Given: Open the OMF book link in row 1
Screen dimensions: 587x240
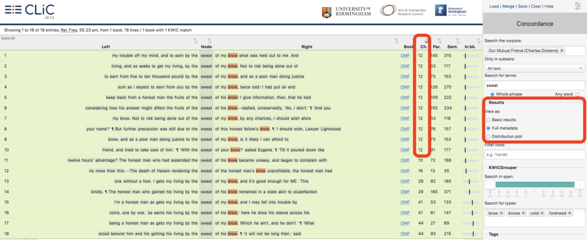Looking at the screenshot, I should point(405,55).
